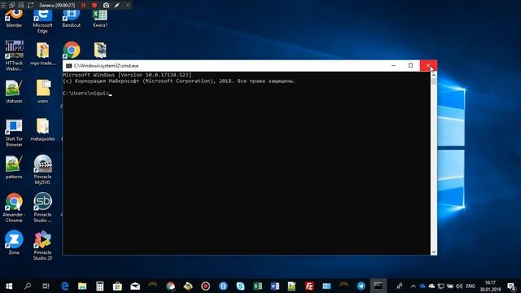Select the pencil drawing tool in recorder bar

click(117, 6)
